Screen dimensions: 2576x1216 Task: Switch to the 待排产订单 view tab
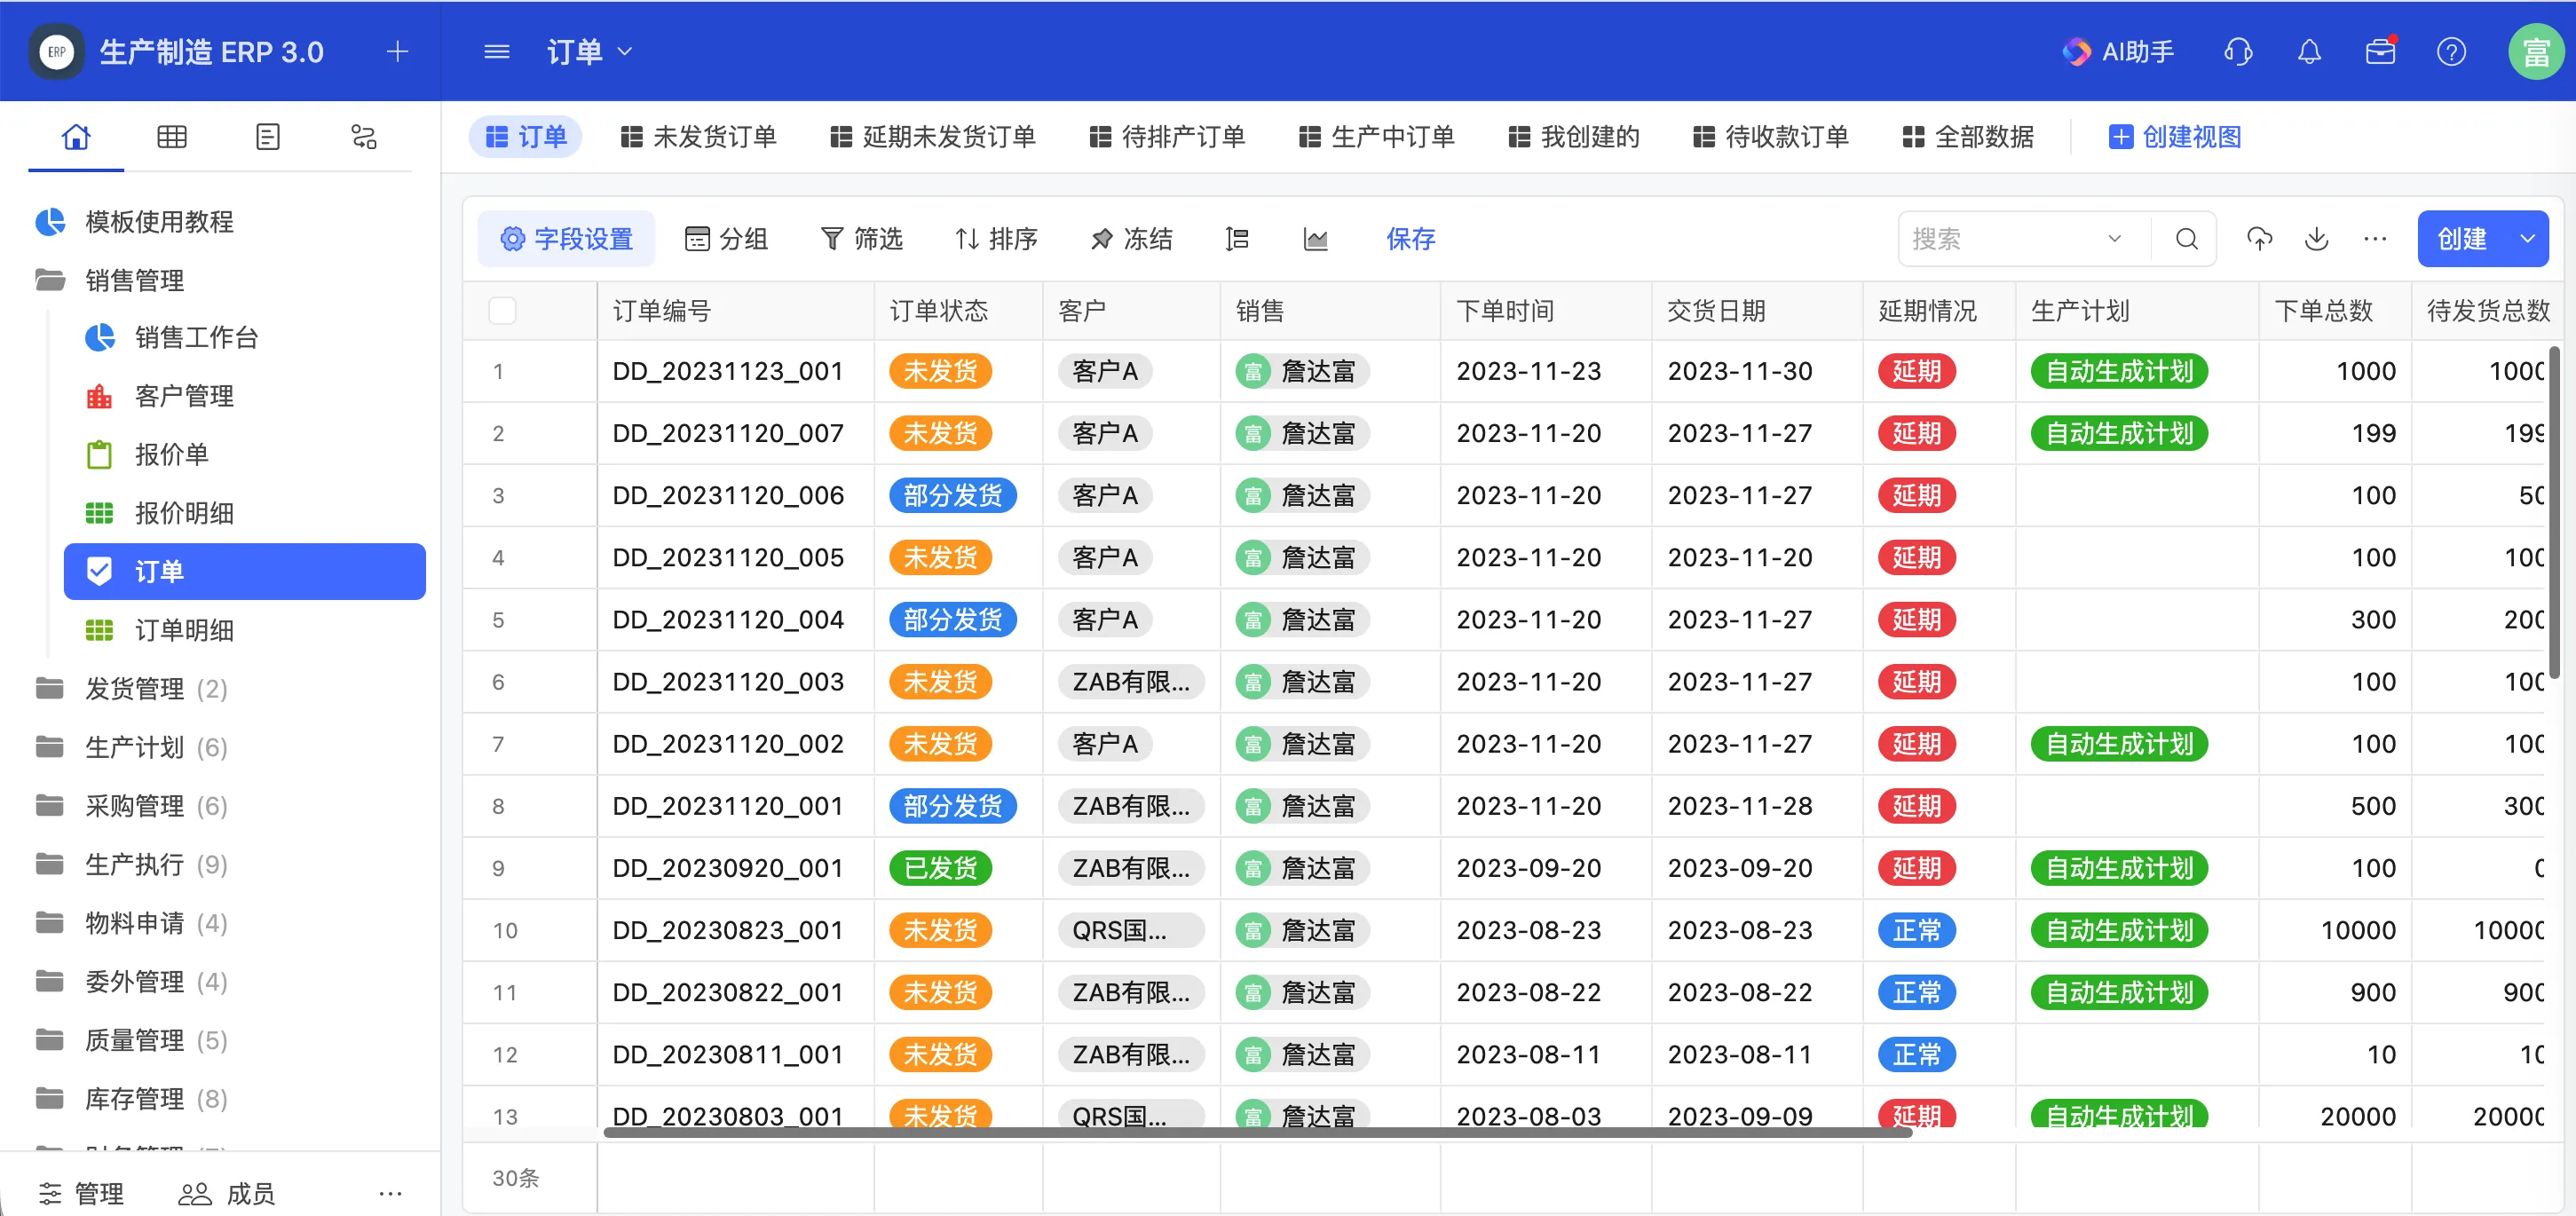1167,137
